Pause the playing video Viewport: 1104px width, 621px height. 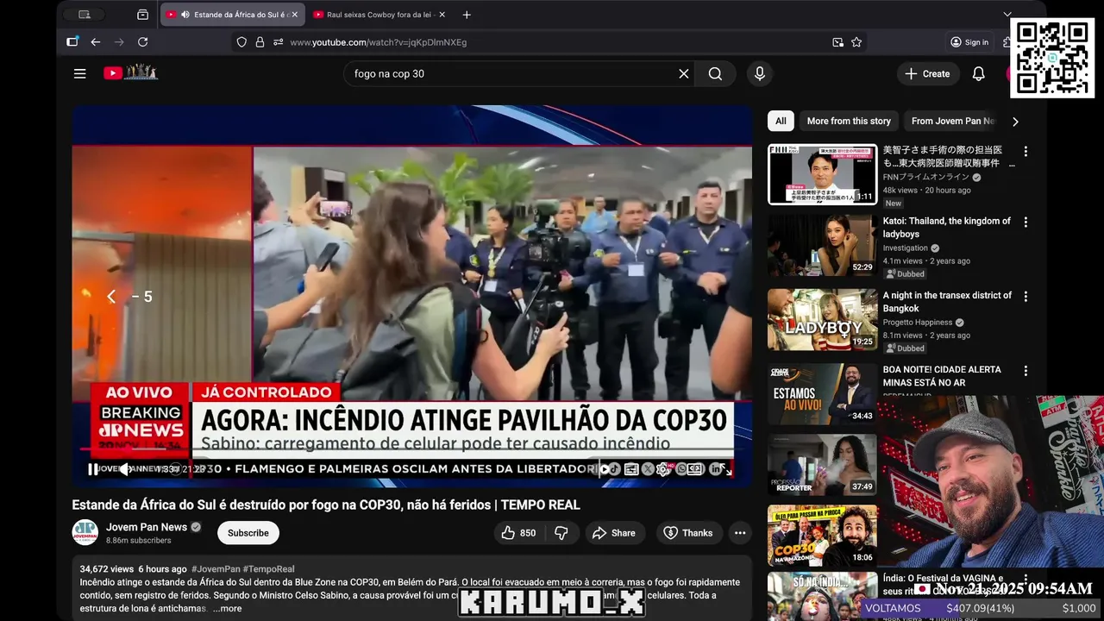(x=92, y=469)
